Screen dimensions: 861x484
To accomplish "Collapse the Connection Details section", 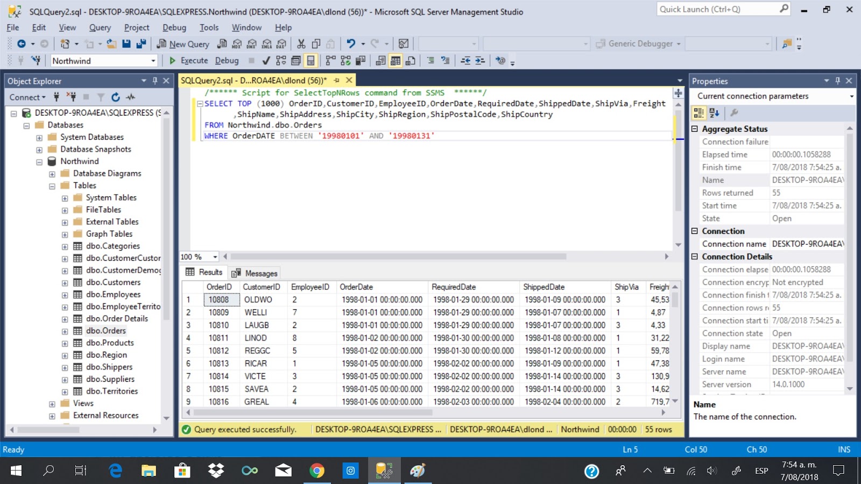I will coord(695,257).
